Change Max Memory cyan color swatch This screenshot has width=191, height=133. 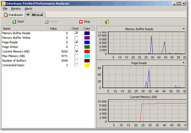pos(87,56)
